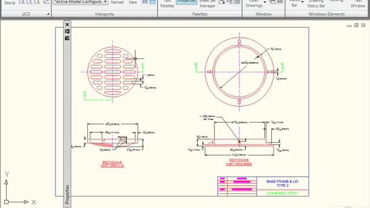Click the highlighted viewport icon beside New
370x208 pixels.
pyautogui.click(x=153, y=2)
